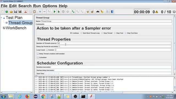Click the Ramp-Up Period field
This screenshot has height=99, width=176.
115,46
